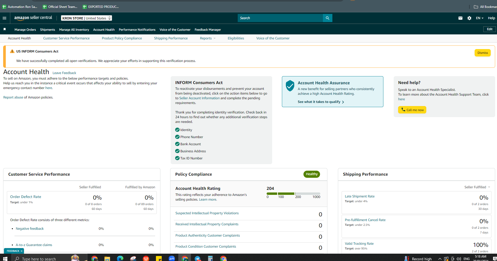Image resolution: width=497 pixels, height=261 pixels.
Task: Open Product Authenticity Customer Complaints
Action: pos(207,236)
